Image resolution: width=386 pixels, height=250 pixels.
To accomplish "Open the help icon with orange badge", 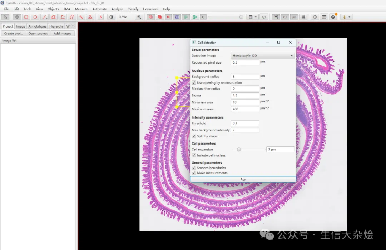I will (333, 17).
